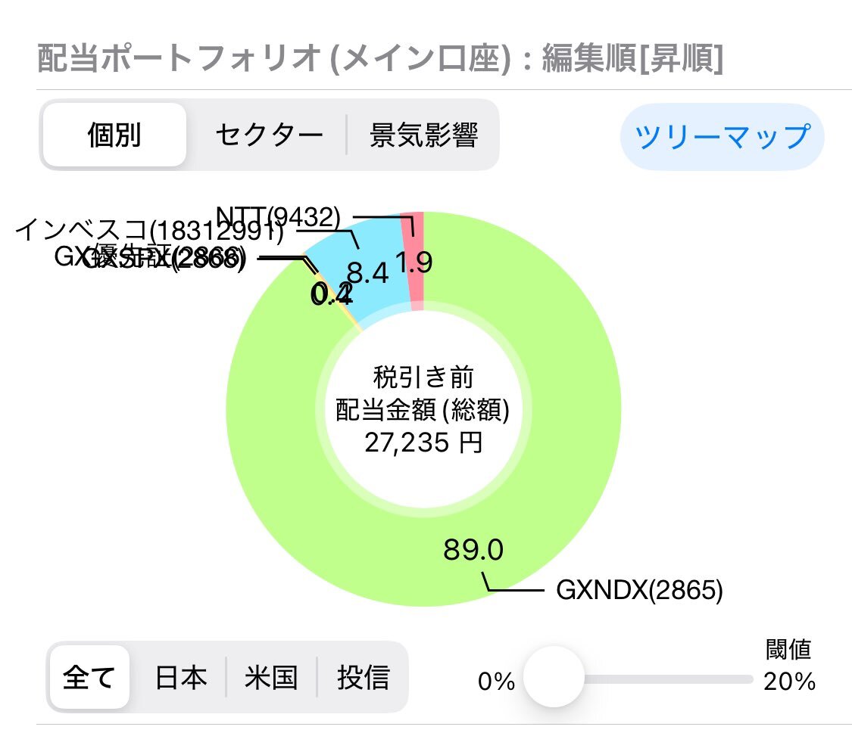This screenshot has height=736, width=852.
Task: Click the 89.0 percentage value
Action: click(473, 550)
